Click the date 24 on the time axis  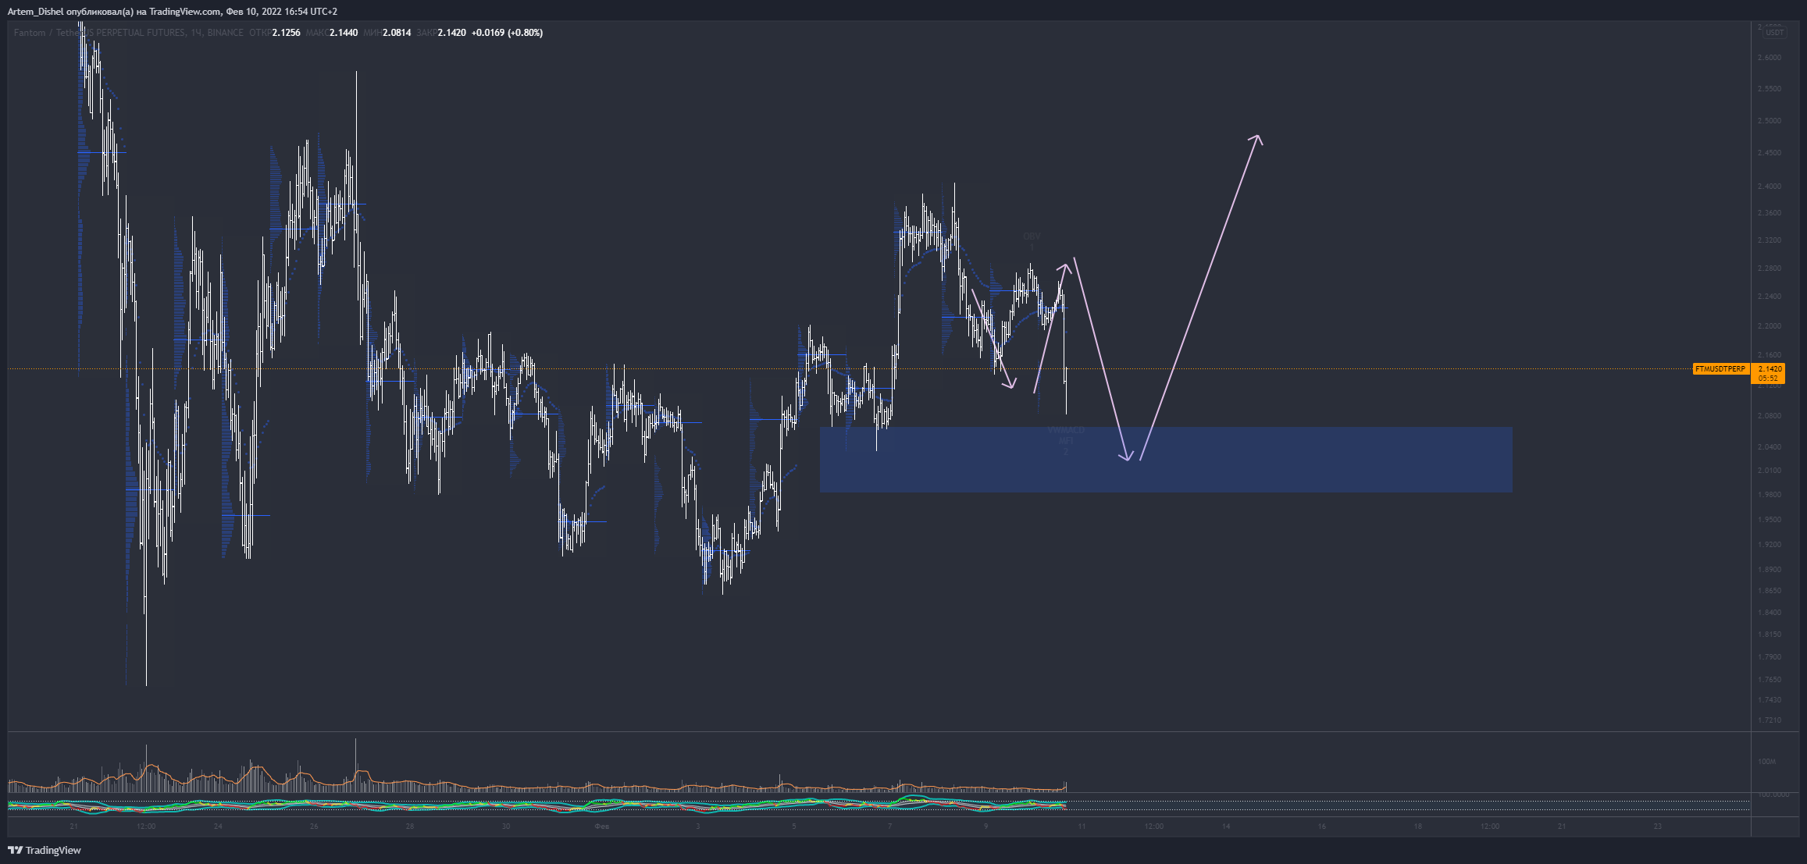point(218,827)
